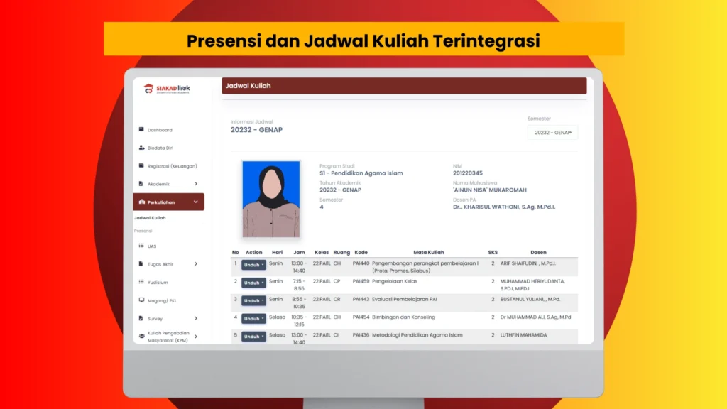The width and height of the screenshot is (727, 409).
Task: Click S1 - Pendidikan Agama Islam text
Action: (x=361, y=173)
